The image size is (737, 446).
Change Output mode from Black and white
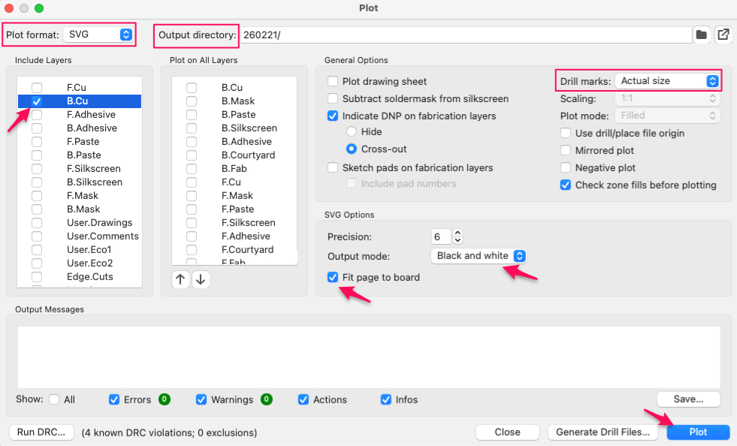point(479,256)
